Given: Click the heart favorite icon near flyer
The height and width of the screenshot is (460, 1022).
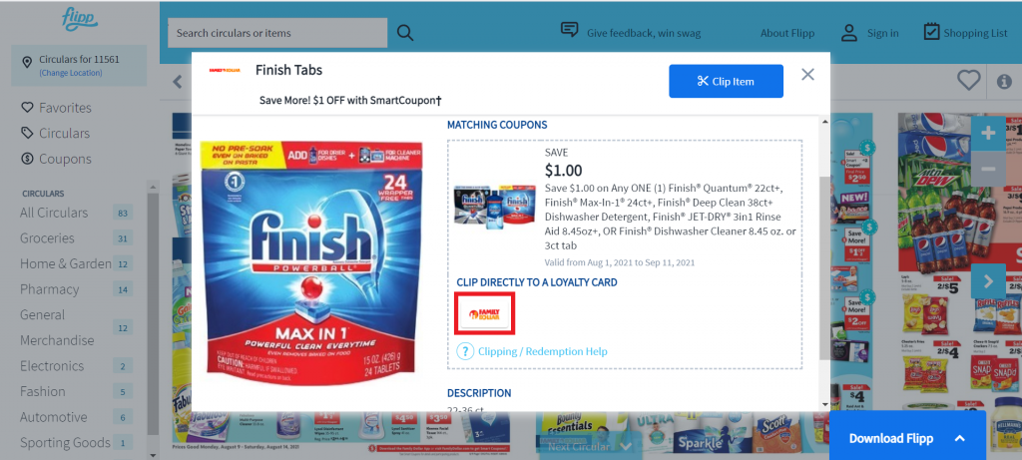Looking at the screenshot, I should (968, 81).
